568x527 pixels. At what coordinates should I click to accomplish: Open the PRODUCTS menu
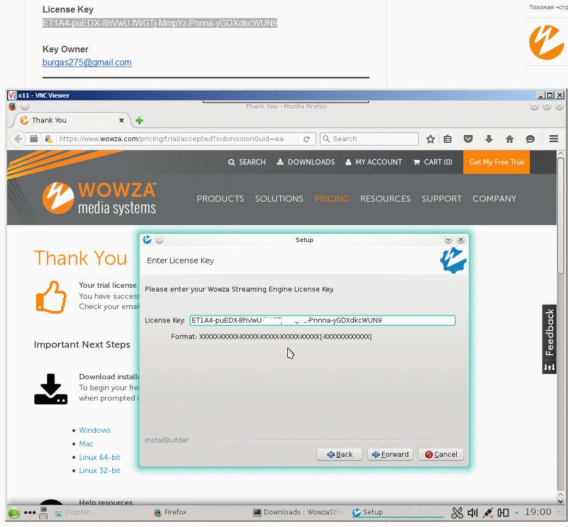click(220, 199)
